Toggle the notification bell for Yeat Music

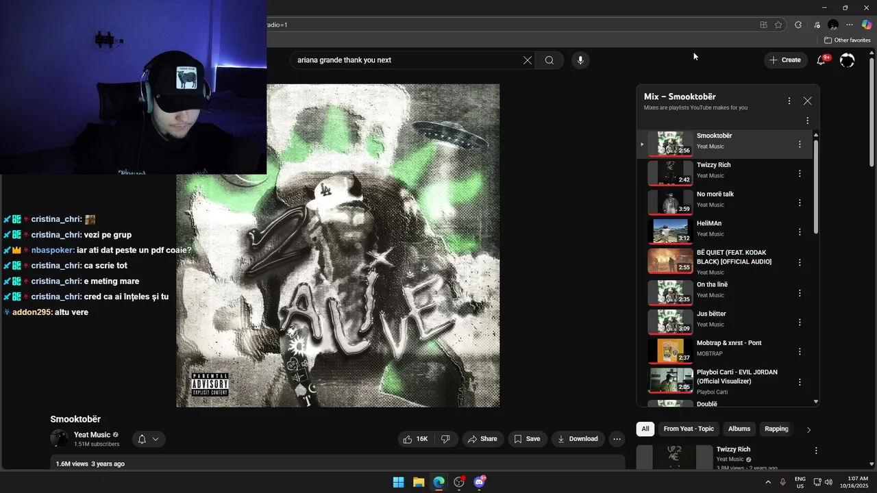point(142,440)
